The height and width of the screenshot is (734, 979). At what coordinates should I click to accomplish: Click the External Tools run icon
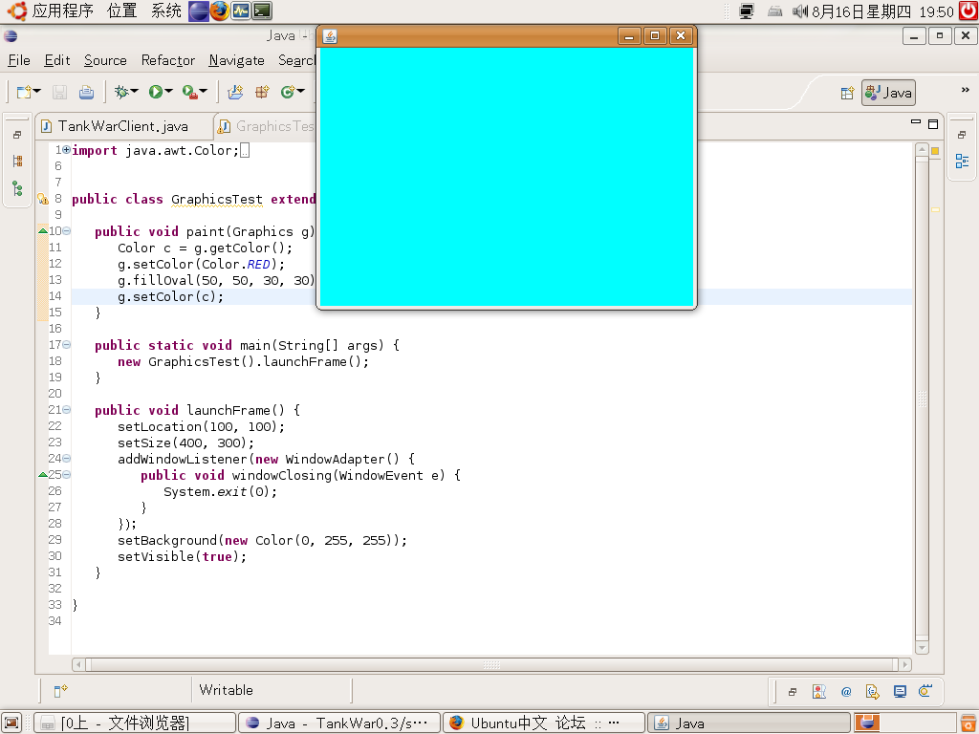tap(190, 93)
